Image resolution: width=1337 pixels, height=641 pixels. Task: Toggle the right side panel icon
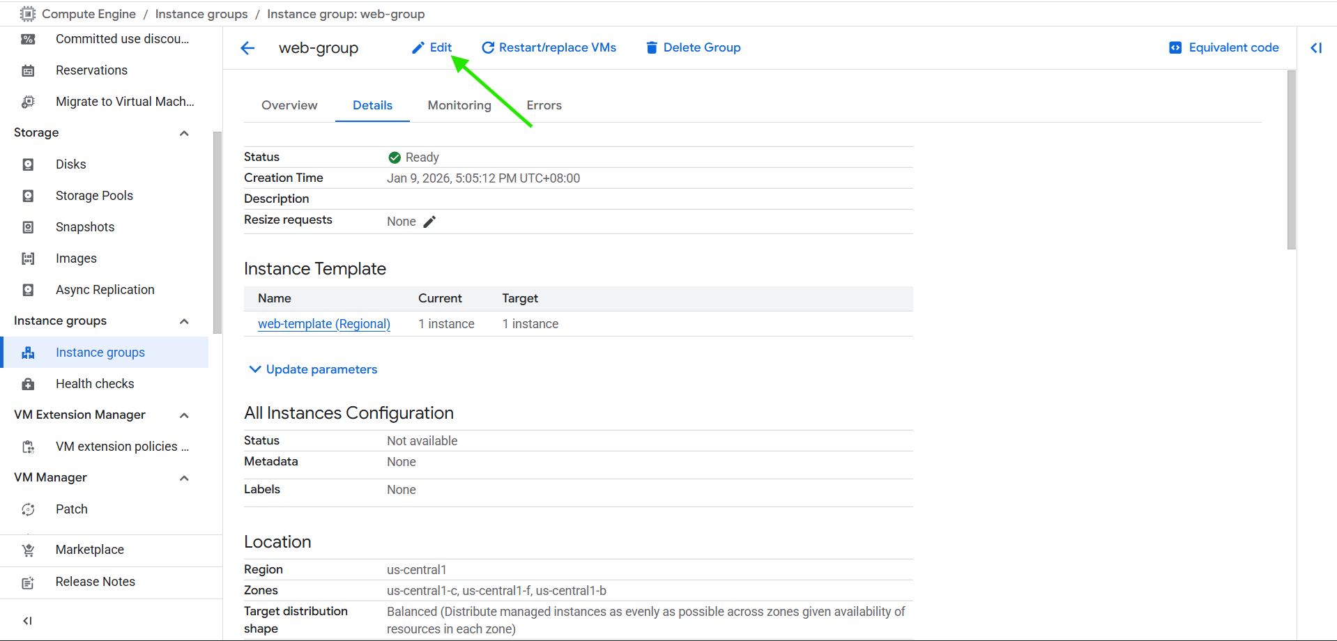[1316, 48]
